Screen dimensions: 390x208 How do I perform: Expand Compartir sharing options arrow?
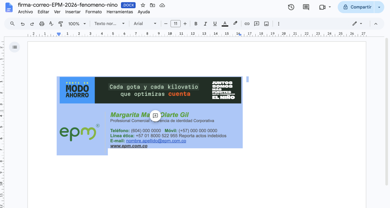click(379, 7)
